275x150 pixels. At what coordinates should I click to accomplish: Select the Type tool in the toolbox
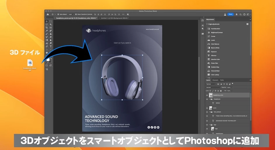point(51,46)
